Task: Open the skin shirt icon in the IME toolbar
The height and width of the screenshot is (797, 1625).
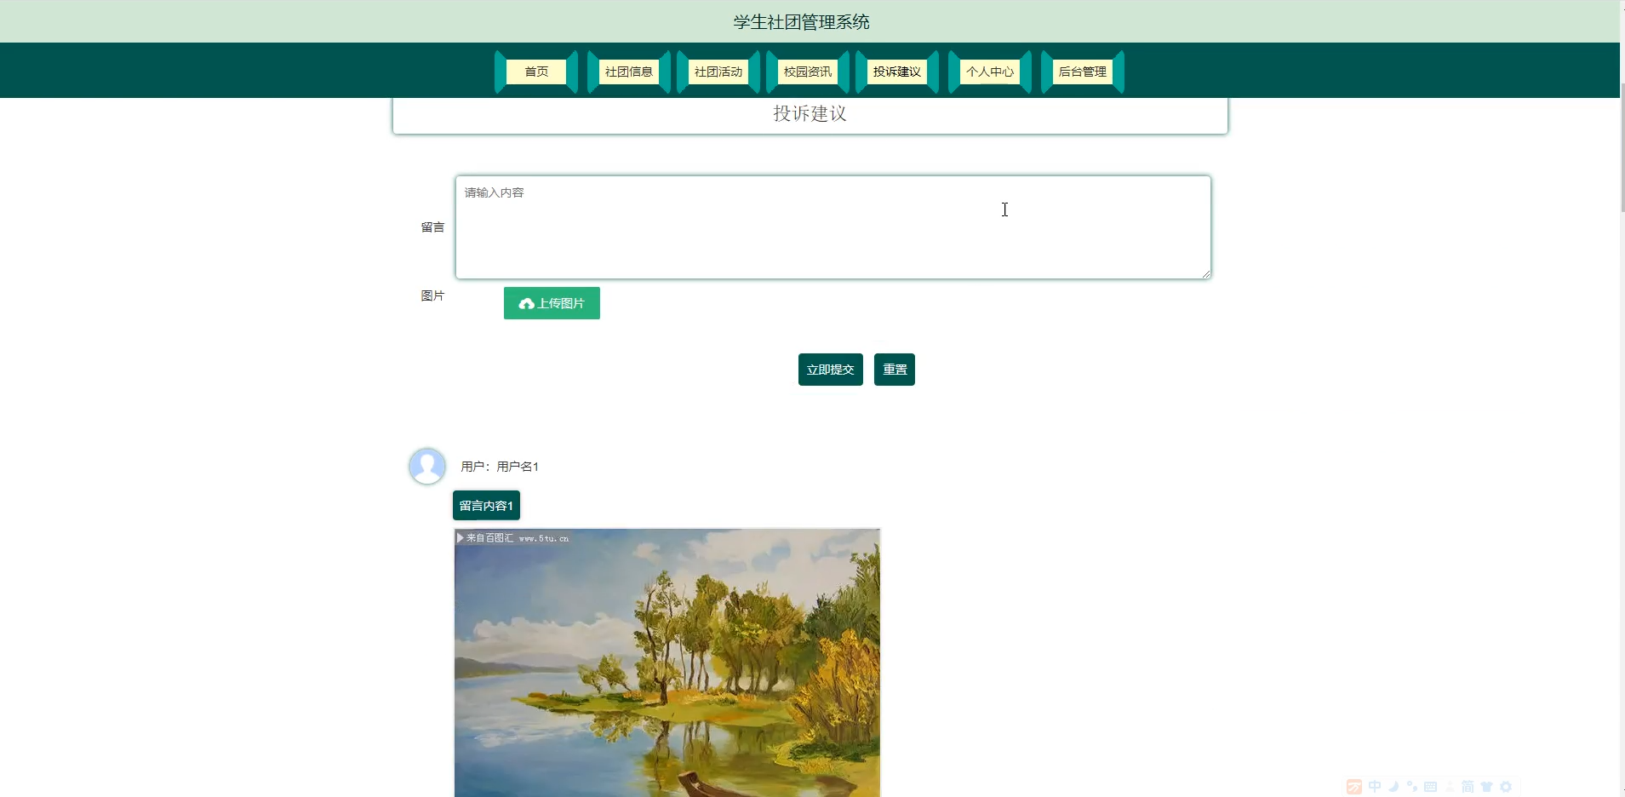Action: point(1486,787)
